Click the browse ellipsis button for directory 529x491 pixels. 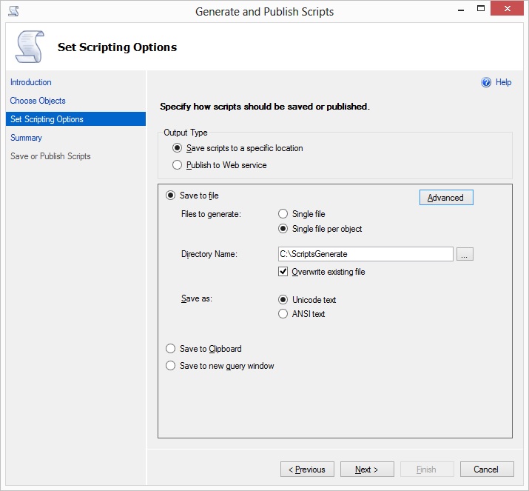click(x=465, y=254)
